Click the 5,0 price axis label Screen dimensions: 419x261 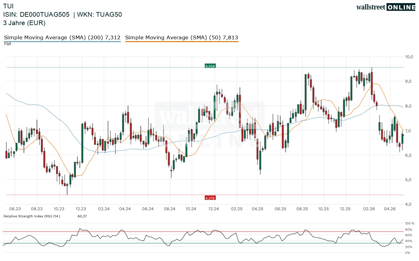(408, 180)
